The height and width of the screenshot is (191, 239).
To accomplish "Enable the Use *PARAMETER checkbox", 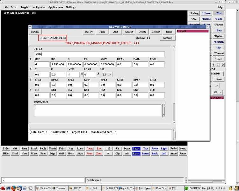I will tap(40, 38).
